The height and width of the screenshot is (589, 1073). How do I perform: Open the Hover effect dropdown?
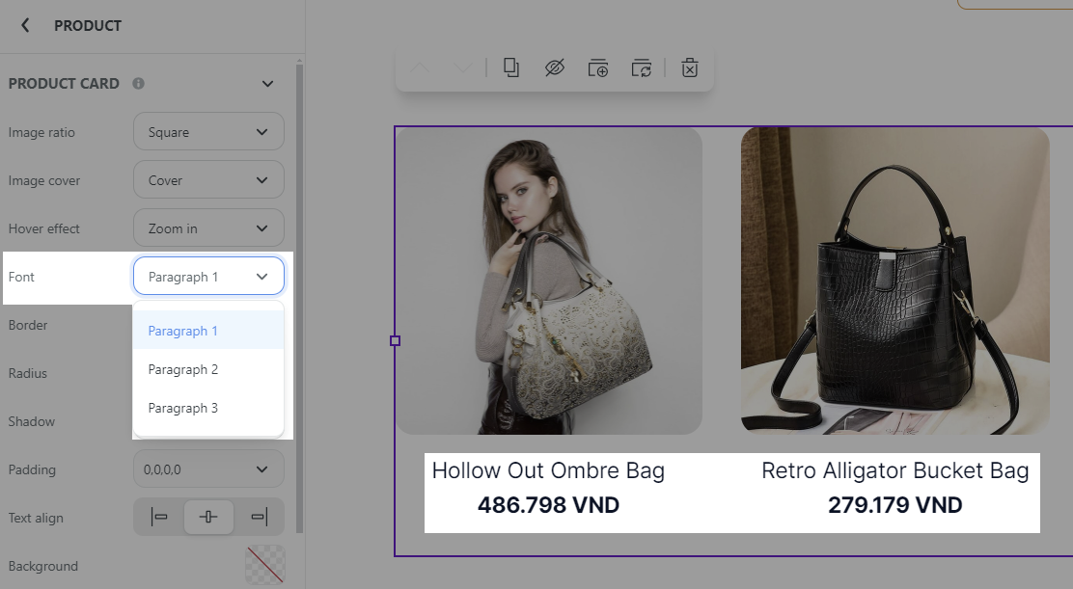pyautogui.click(x=208, y=228)
